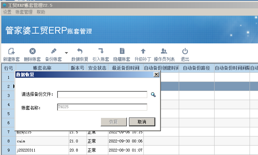Click the 行号 column header

click(x=9, y=68)
